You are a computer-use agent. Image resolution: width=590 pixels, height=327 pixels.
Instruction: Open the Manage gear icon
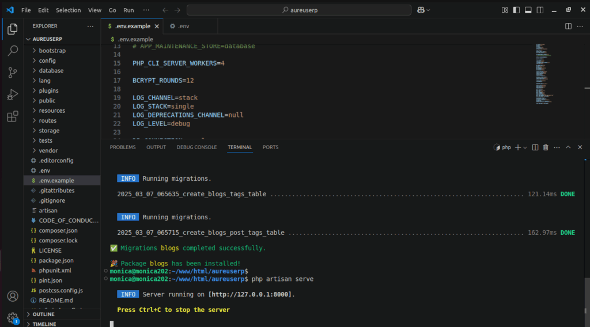(x=13, y=318)
